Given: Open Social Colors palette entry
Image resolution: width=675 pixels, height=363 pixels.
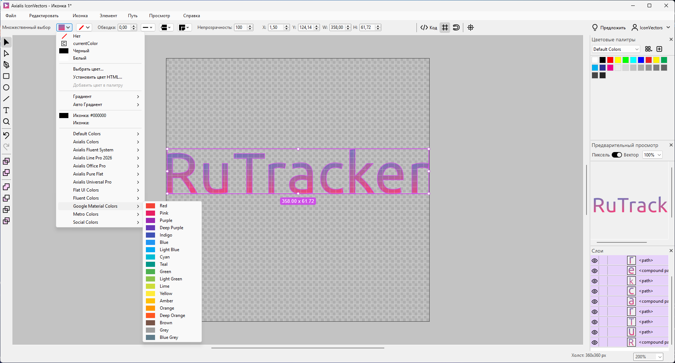Looking at the screenshot, I should (99, 222).
